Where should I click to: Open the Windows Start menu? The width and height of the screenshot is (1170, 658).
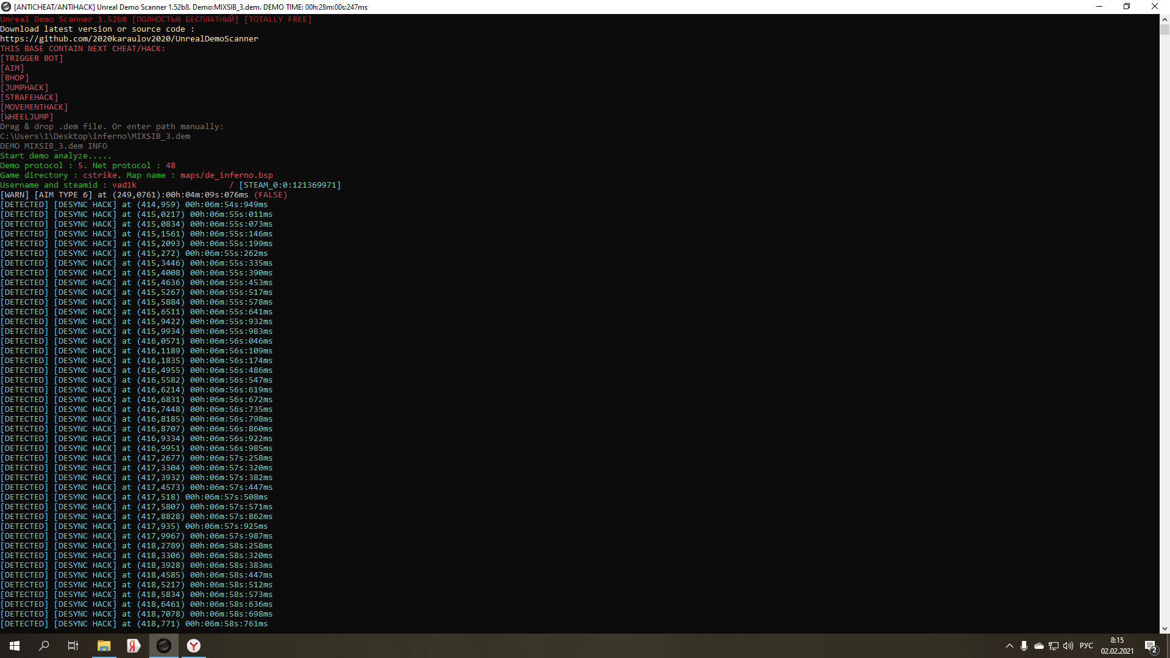pyautogui.click(x=15, y=646)
